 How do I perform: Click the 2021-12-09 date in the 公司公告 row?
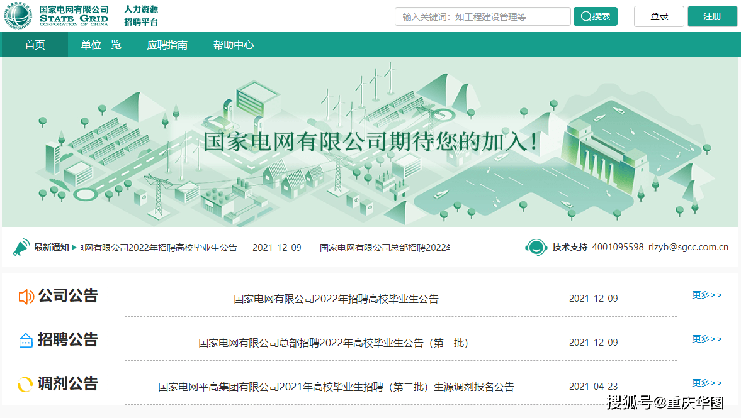pyautogui.click(x=593, y=298)
